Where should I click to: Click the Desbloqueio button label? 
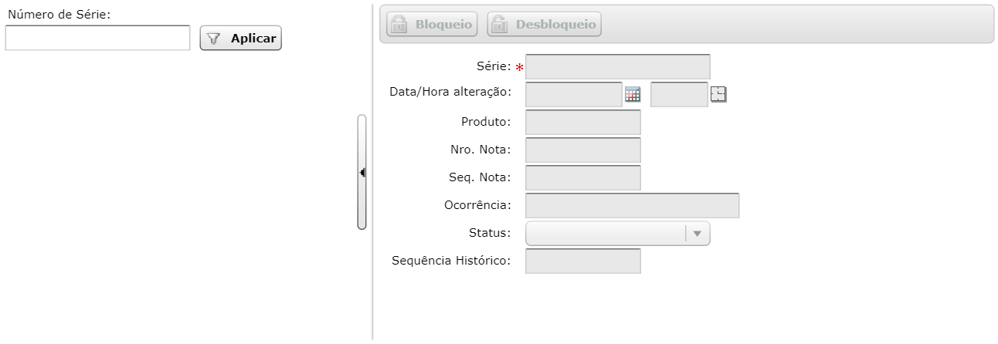click(555, 24)
